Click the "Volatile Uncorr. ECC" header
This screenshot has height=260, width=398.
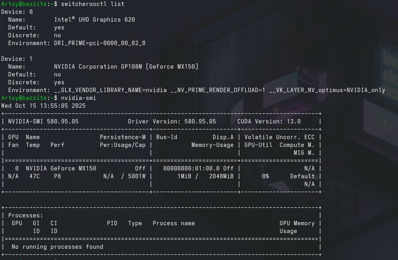pyautogui.click(x=280, y=137)
